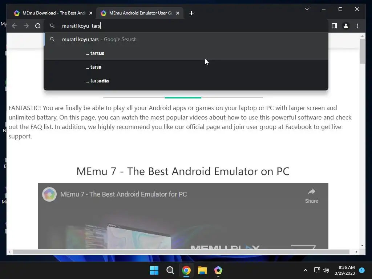This screenshot has height=279, width=372.
Task: Click the scroll-up arrow of page
Action: coord(362,36)
